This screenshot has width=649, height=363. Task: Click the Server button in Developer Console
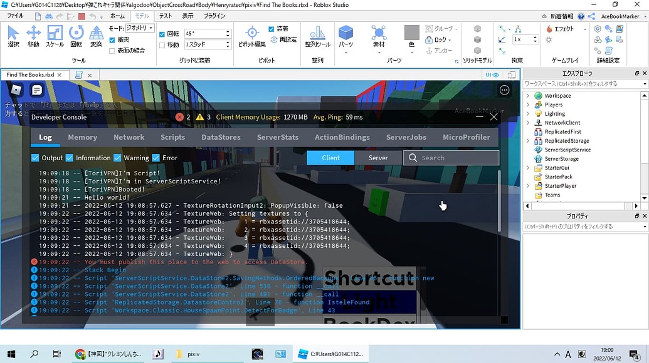click(378, 158)
